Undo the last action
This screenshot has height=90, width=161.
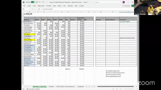coord(39,2)
